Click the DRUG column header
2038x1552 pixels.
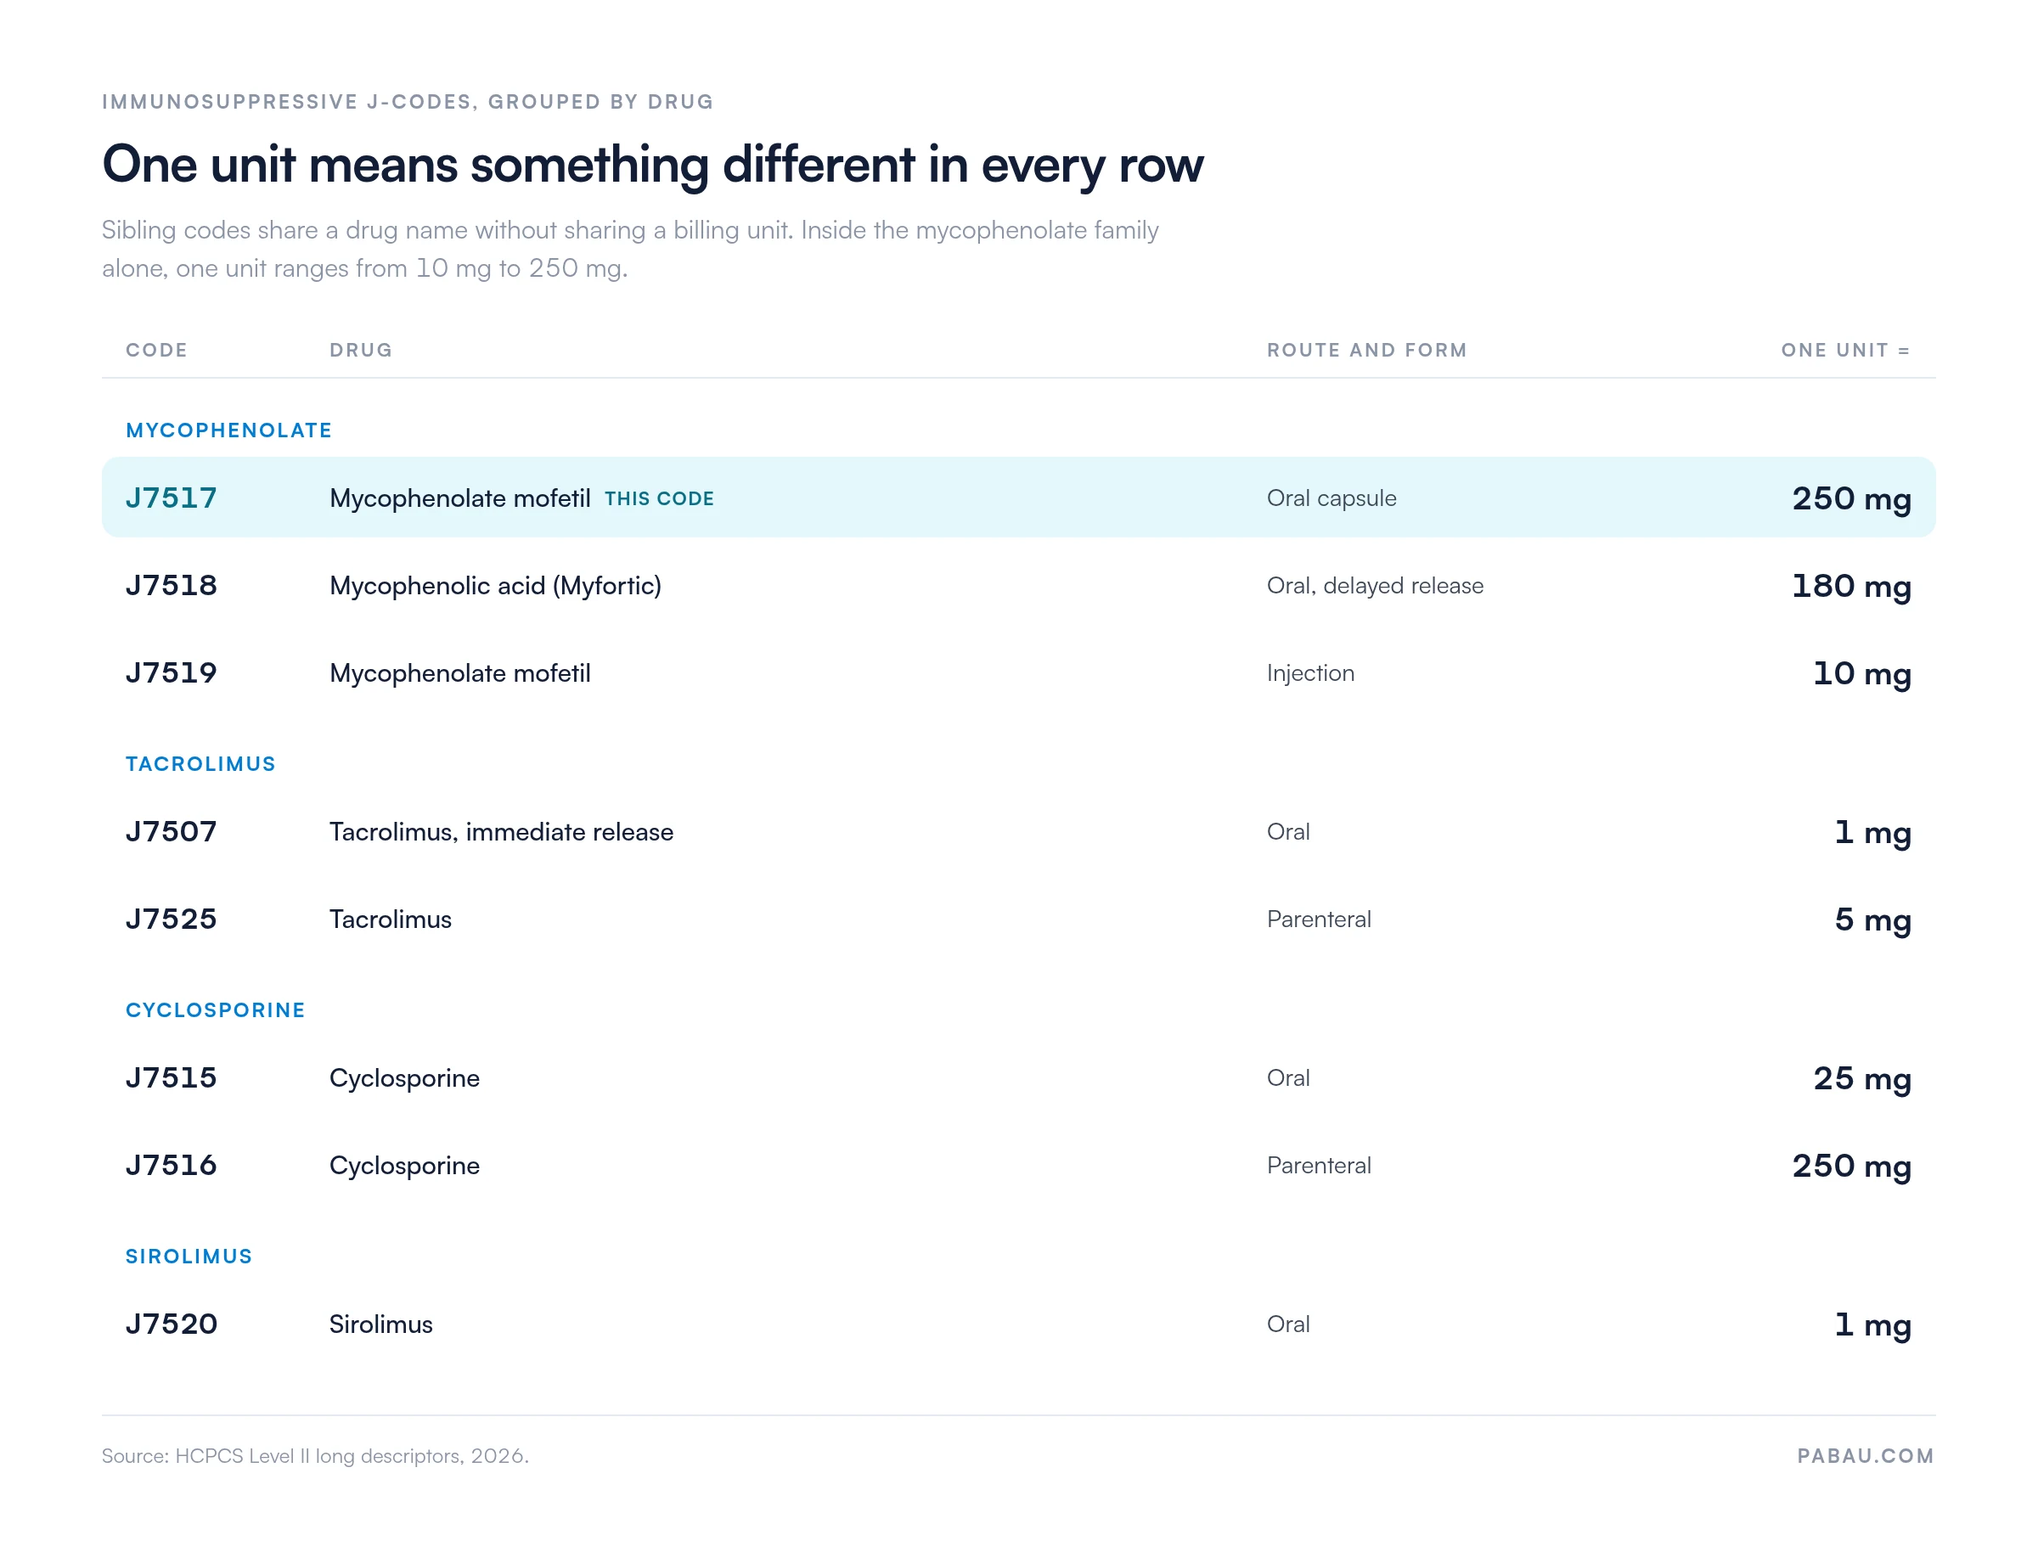pos(360,350)
